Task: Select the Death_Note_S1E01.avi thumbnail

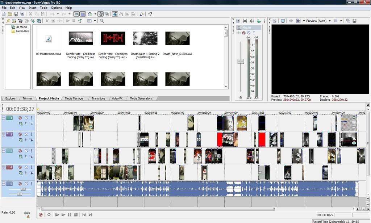Action: [177, 38]
